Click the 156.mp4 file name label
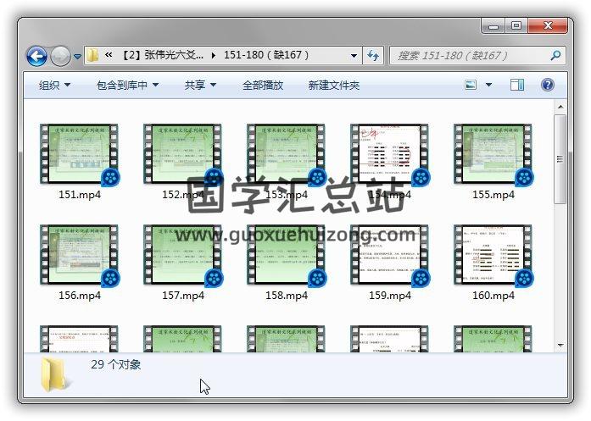 [x=80, y=296]
